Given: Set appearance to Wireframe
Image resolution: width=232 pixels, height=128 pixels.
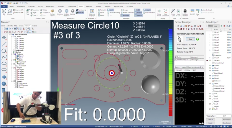Looking at the screenshot, I should click(x=60, y=12).
